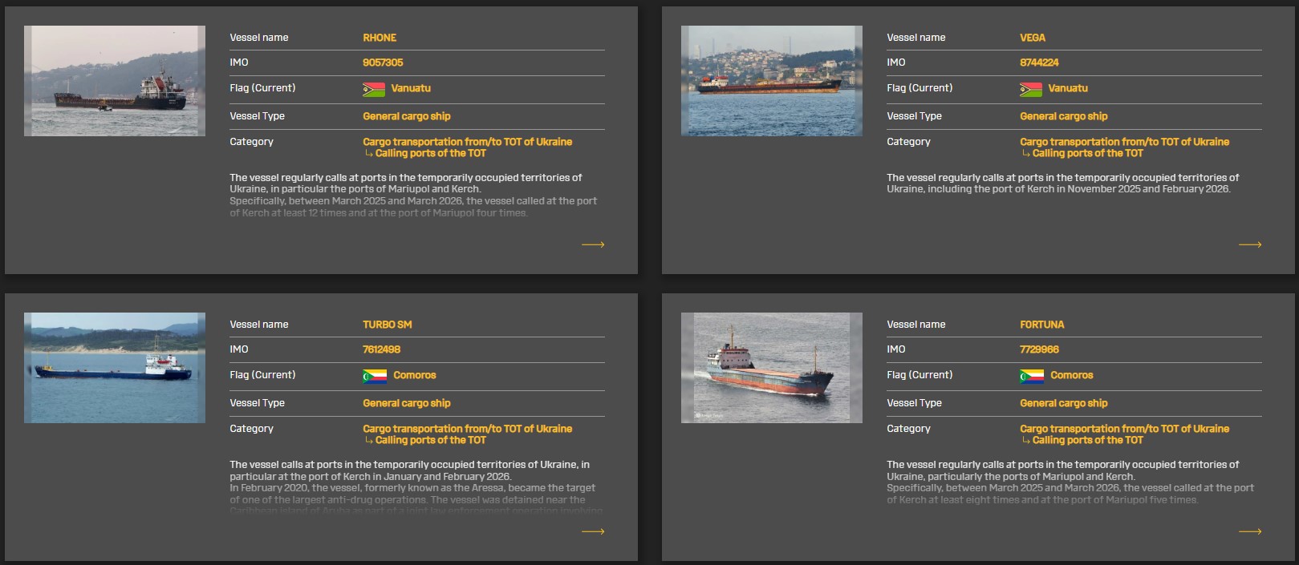Click 'Calling ports of the TOT' under VEGA
The height and width of the screenshot is (565, 1299).
[x=1087, y=153]
